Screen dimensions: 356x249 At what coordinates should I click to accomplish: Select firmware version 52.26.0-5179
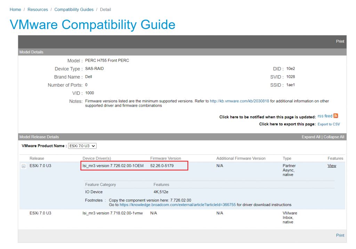coord(162,166)
